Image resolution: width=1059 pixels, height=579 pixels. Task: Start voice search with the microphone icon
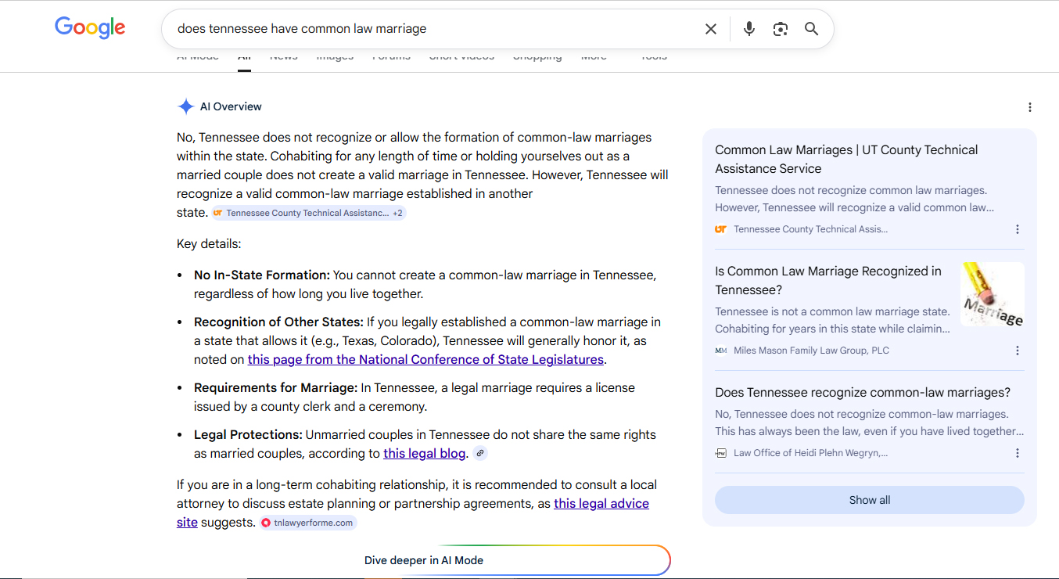(749, 29)
